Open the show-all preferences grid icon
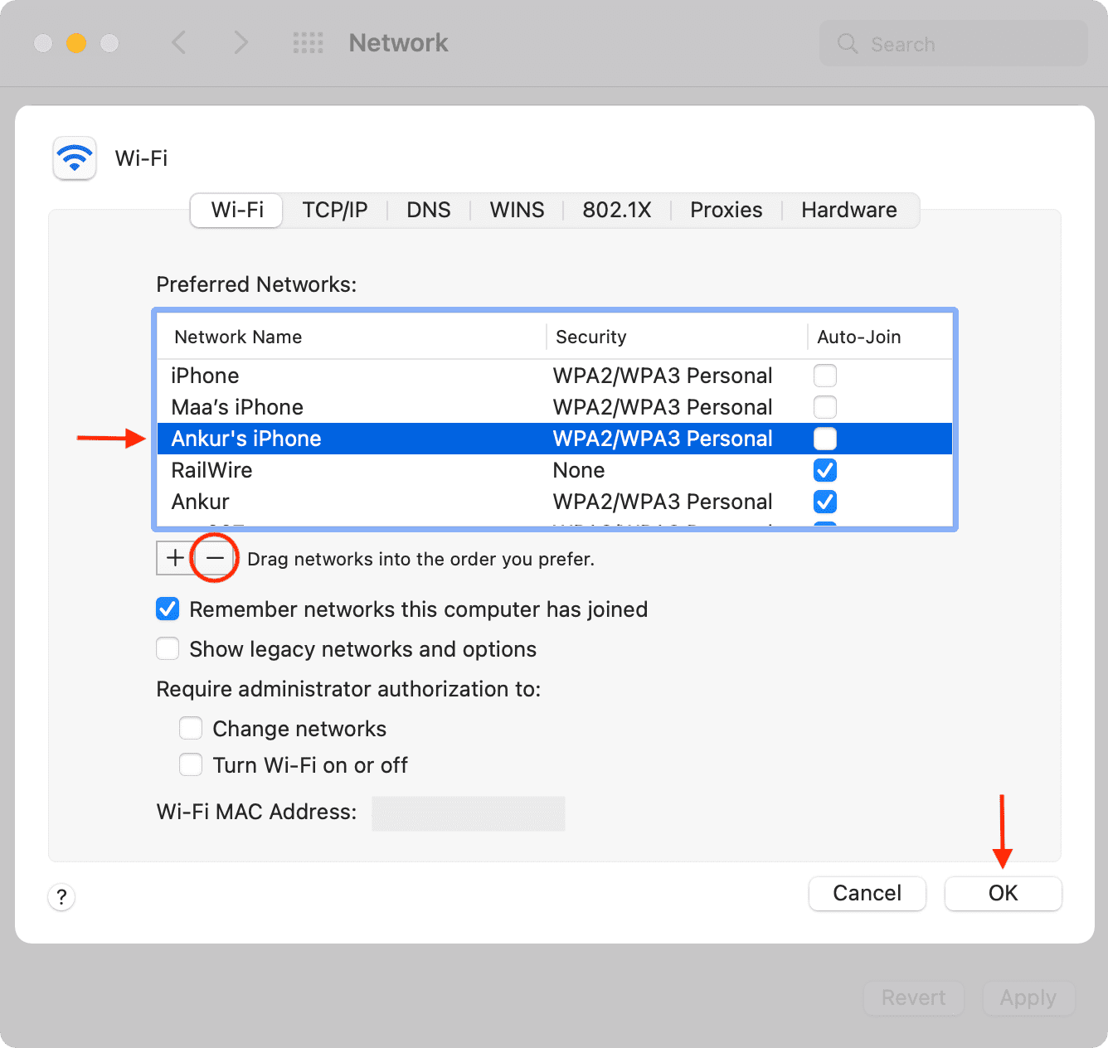1108x1048 pixels. pos(308,43)
